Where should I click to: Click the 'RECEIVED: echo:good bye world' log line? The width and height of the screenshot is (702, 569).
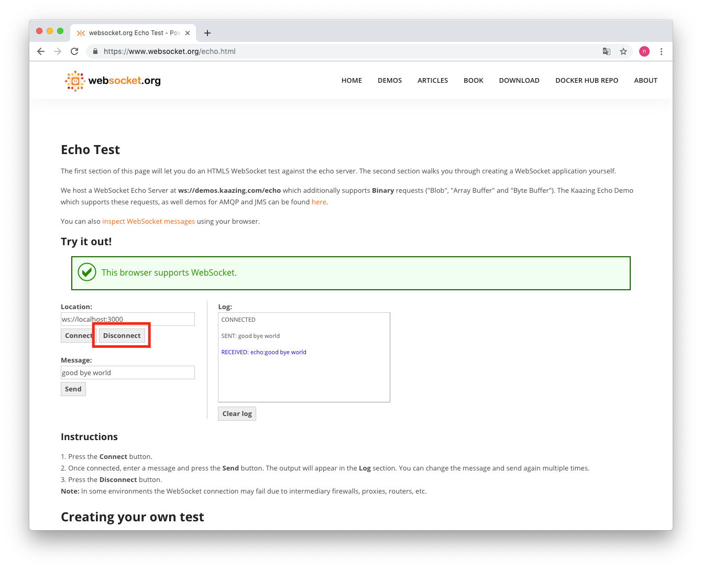(x=264, y=352)
